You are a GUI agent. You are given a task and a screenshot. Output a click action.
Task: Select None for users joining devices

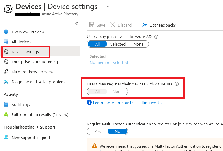138,44
